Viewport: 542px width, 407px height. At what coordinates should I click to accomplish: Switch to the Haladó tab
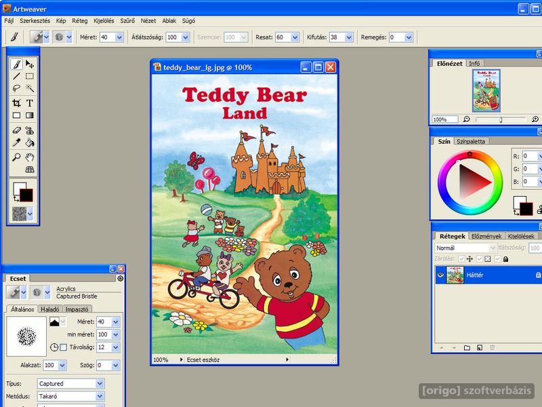pos(50,309)
